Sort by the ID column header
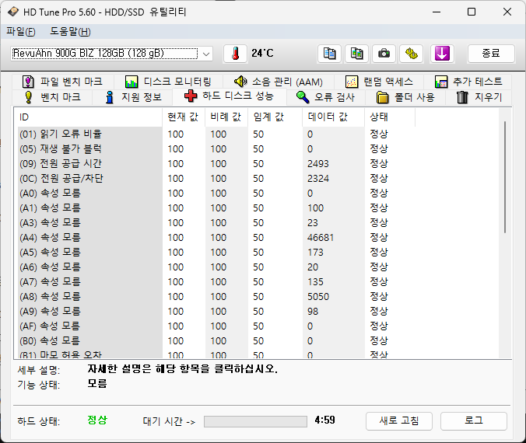526x443 pixels. (88, 117)
